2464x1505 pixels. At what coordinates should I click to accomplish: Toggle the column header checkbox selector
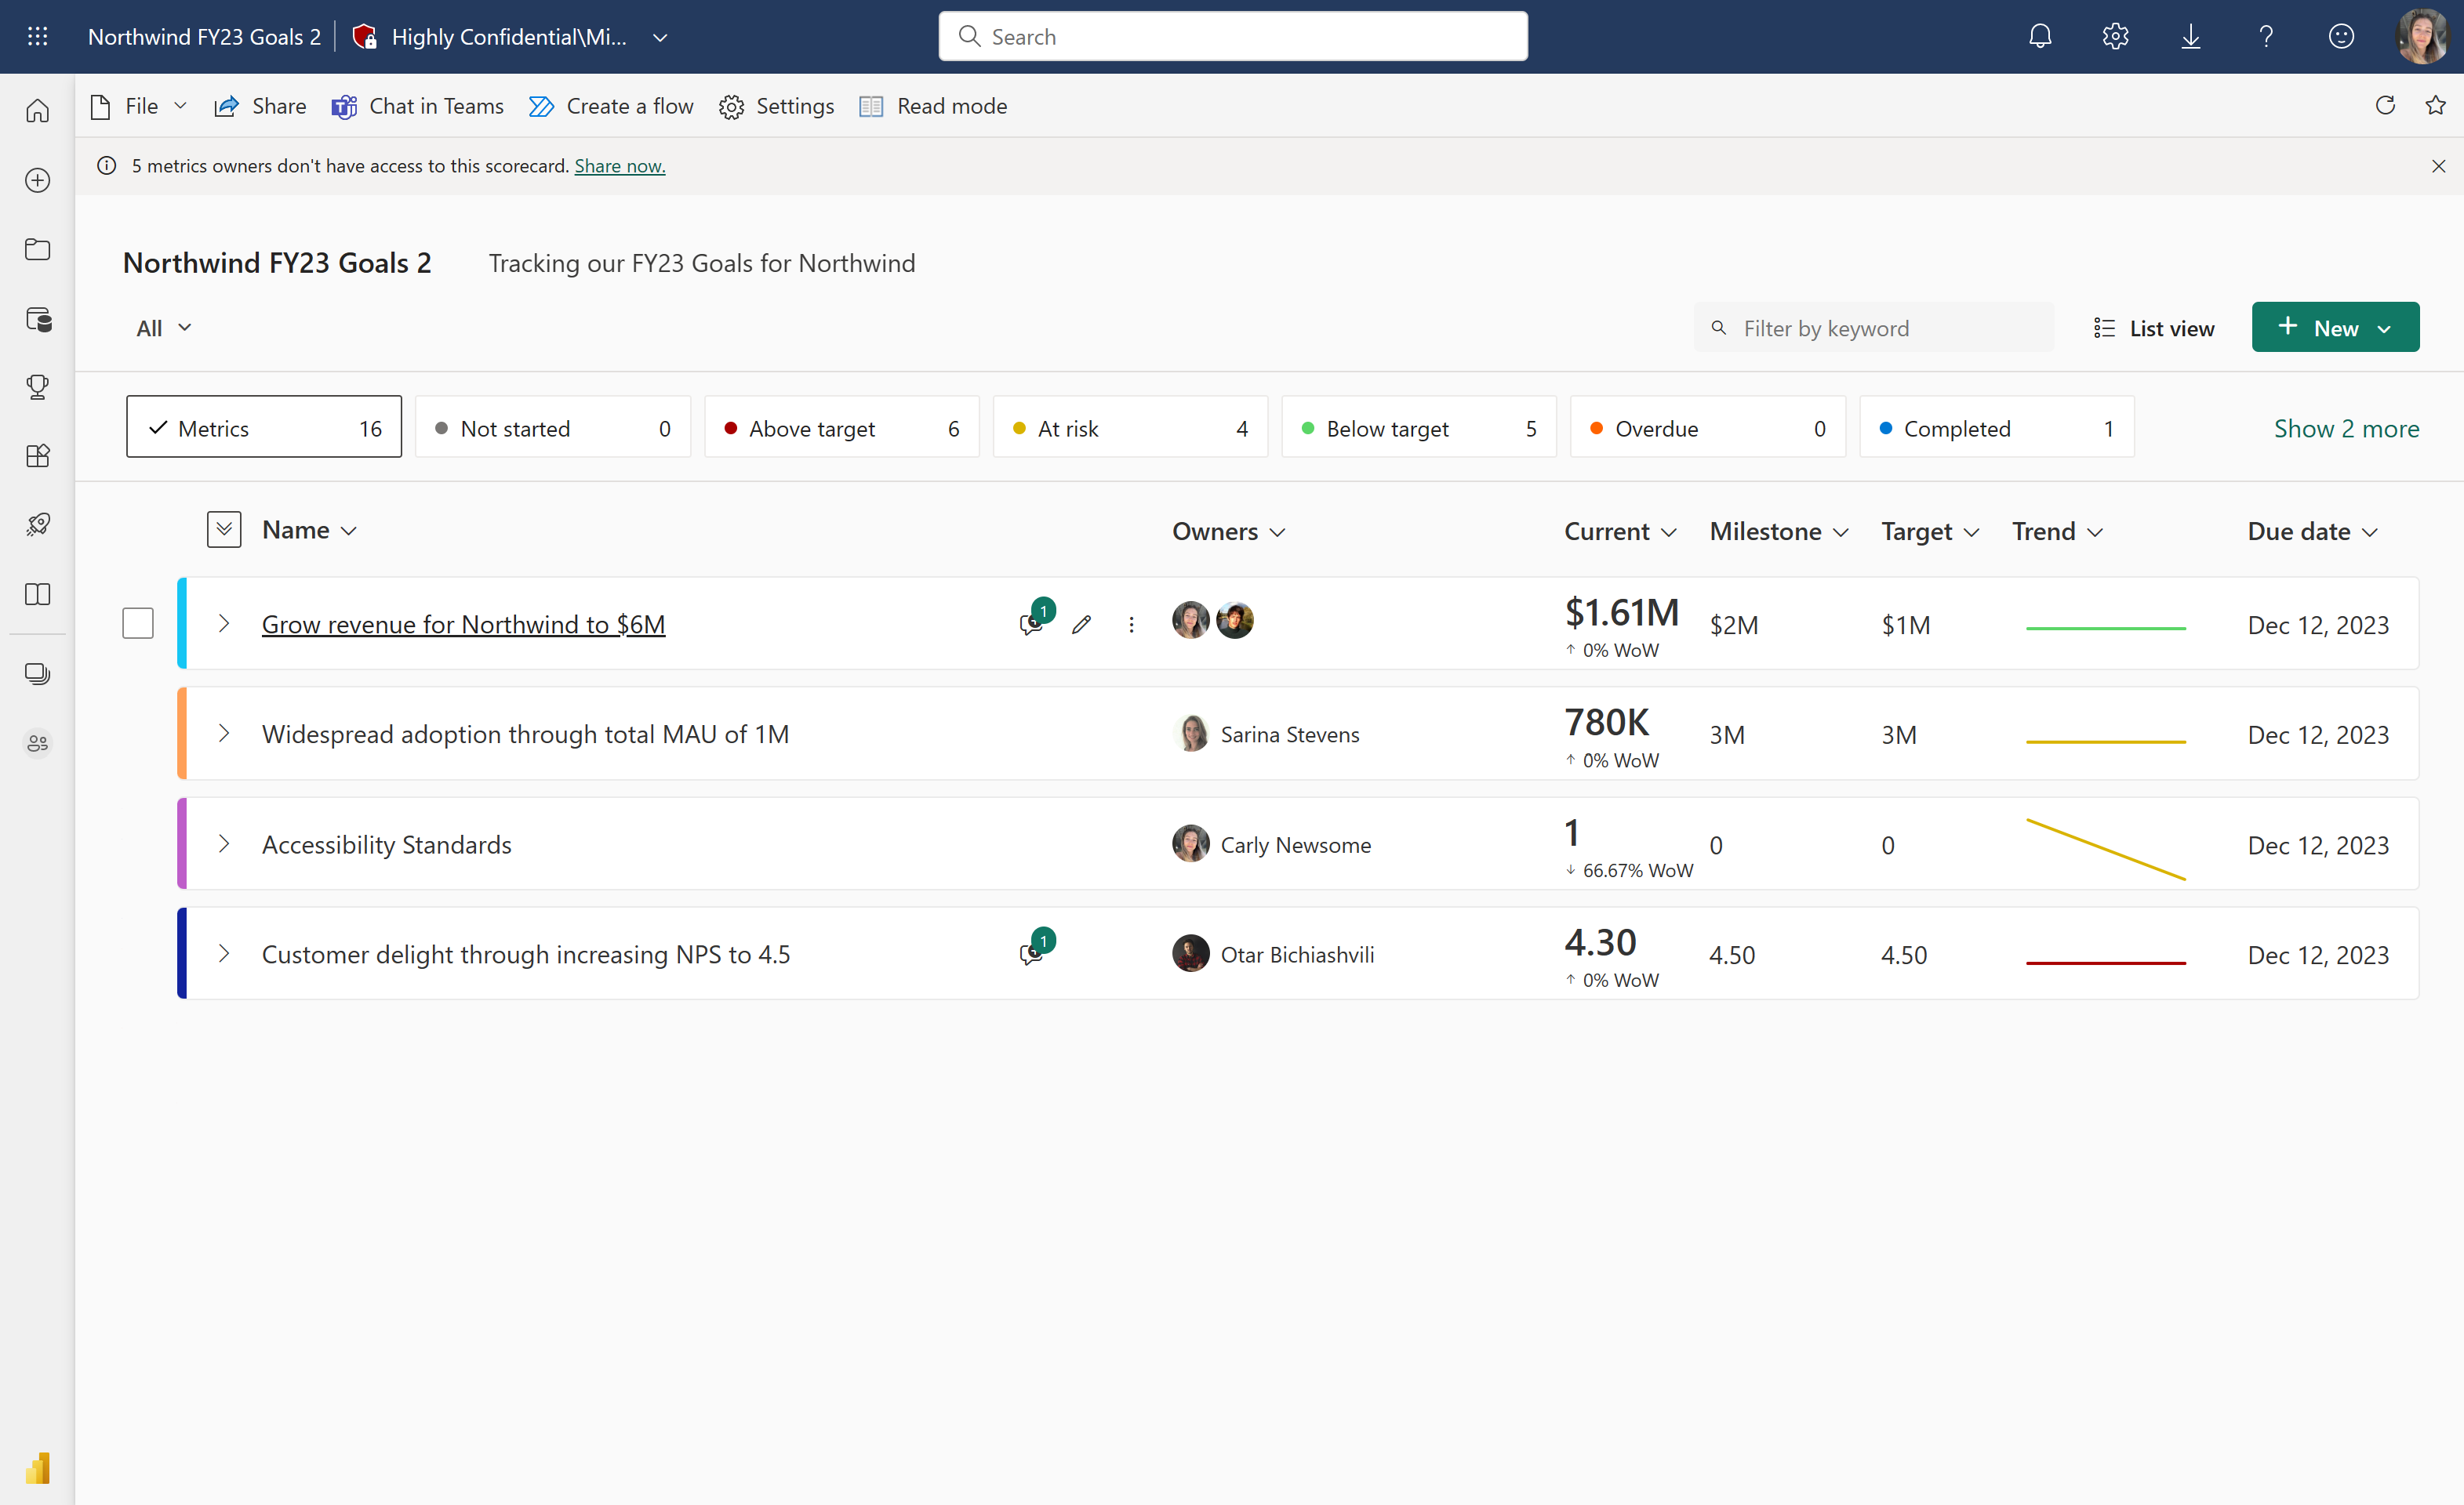224,529
